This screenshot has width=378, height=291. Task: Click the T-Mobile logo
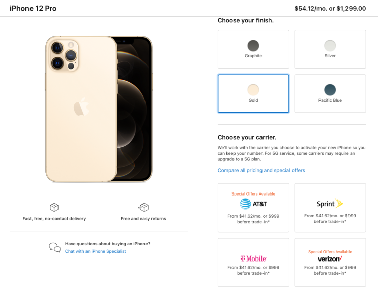point(253,258)
